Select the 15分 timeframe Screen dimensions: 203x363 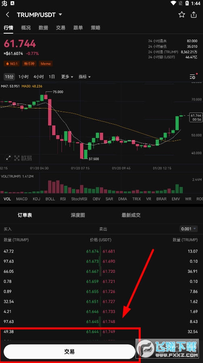tap(9, 76)
